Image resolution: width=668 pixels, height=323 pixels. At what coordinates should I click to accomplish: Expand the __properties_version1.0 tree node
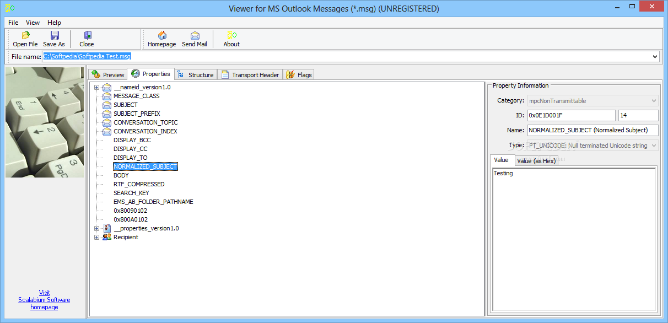point(97,228)
